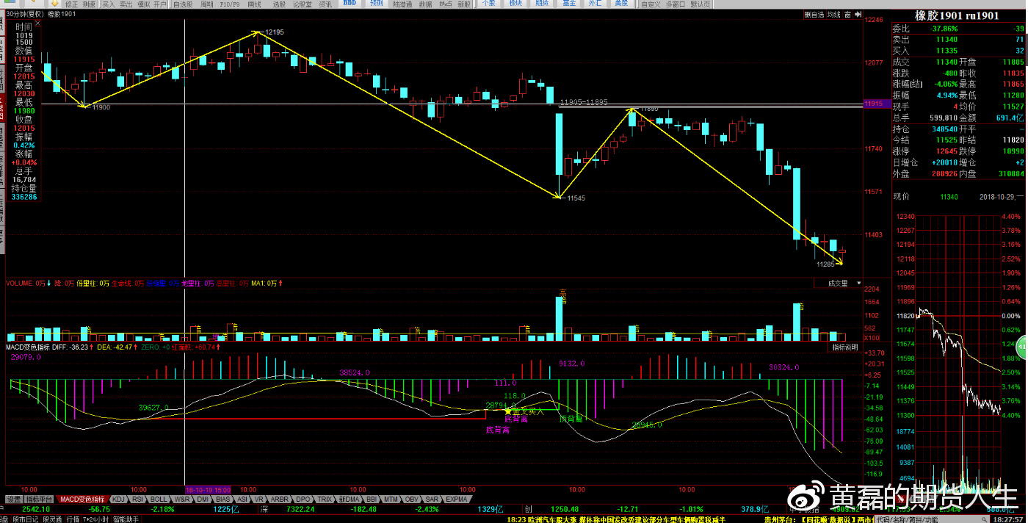Click the collapse-panel arrow icon on chart
Screen dimensions: 1028x523
point(858,14)
